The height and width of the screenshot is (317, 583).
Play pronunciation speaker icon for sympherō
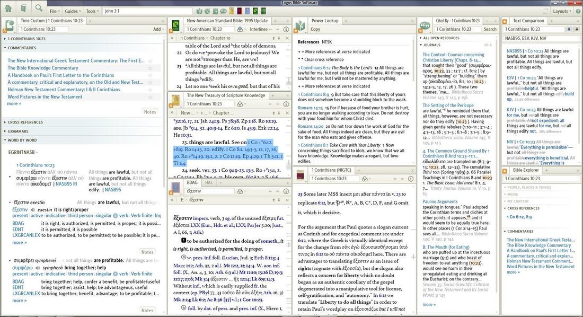[38, 268]
